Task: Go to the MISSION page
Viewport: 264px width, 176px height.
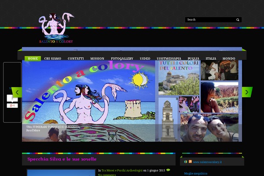Action: pos(97,59)
